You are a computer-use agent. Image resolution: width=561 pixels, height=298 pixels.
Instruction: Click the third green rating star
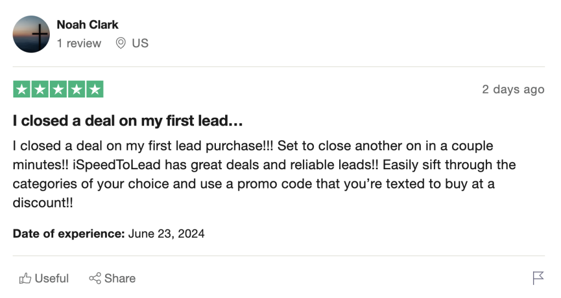(58, 89)
